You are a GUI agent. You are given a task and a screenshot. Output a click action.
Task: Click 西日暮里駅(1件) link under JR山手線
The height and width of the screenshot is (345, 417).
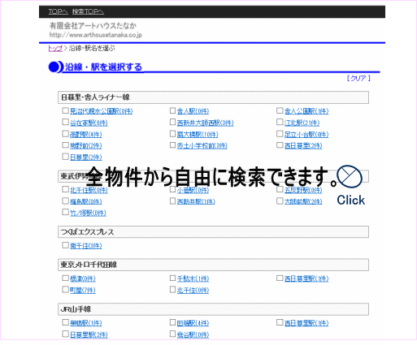(306, 323)
